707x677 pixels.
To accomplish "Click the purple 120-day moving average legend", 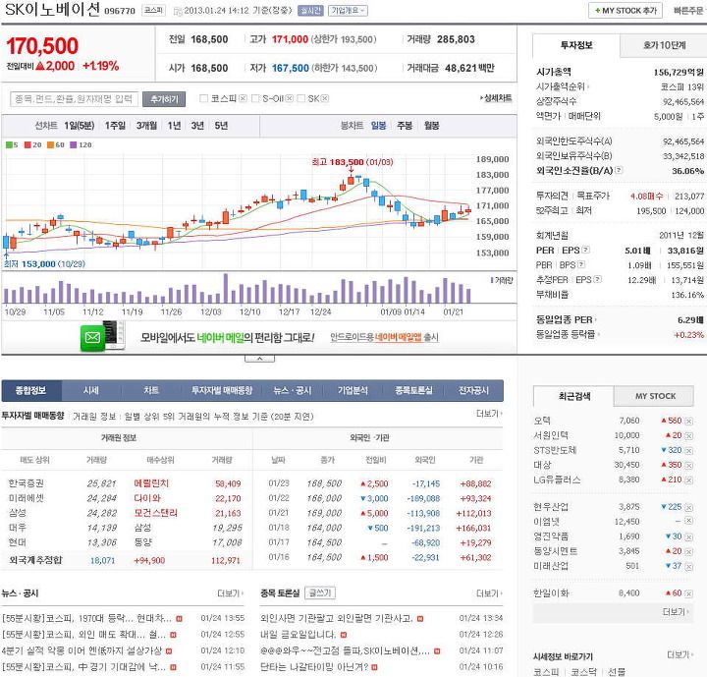I will [81, 144].
